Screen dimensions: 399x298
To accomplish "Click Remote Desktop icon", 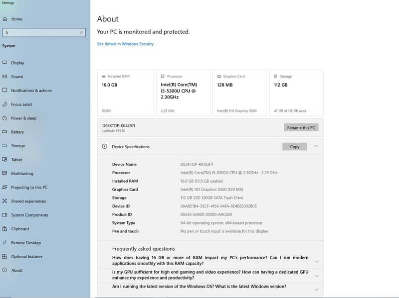I will click(4, 242).
